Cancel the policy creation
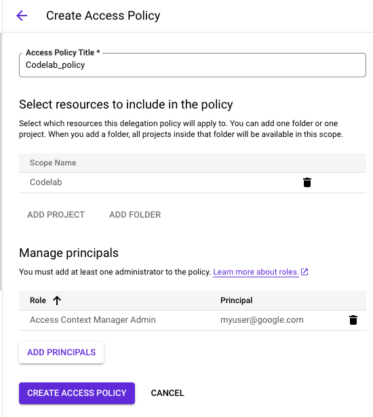 [168, 393]
